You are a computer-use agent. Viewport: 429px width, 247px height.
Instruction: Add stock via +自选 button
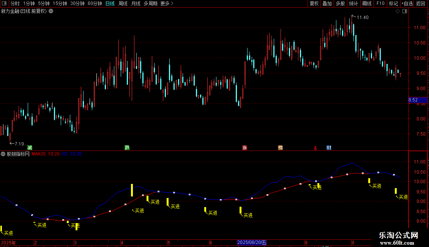[x=407, y=3]
